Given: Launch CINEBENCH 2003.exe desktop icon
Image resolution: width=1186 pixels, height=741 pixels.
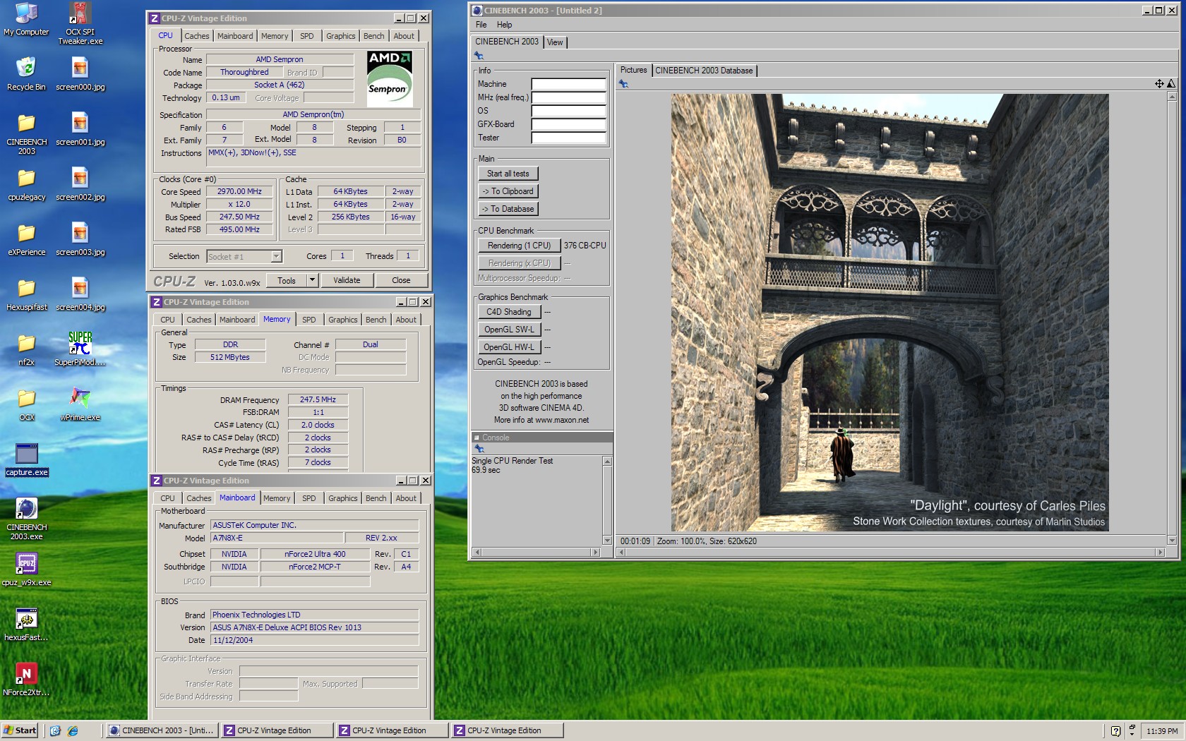Looking at the screenshot, I should [x=26, y=519].
